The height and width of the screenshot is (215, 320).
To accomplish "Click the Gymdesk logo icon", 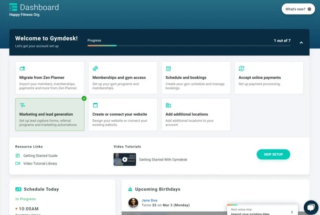I will (13, 7).
